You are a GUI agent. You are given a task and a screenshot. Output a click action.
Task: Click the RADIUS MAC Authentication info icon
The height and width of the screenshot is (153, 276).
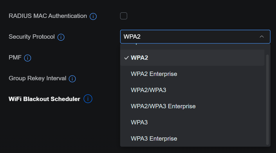click(93, 16)
